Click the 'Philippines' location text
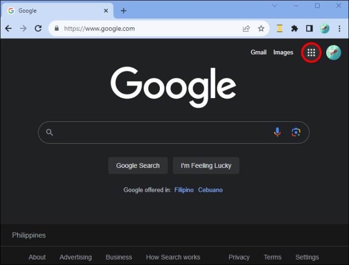Image resolution: width=349 pixels, height=265 pixels. [29, 235]
